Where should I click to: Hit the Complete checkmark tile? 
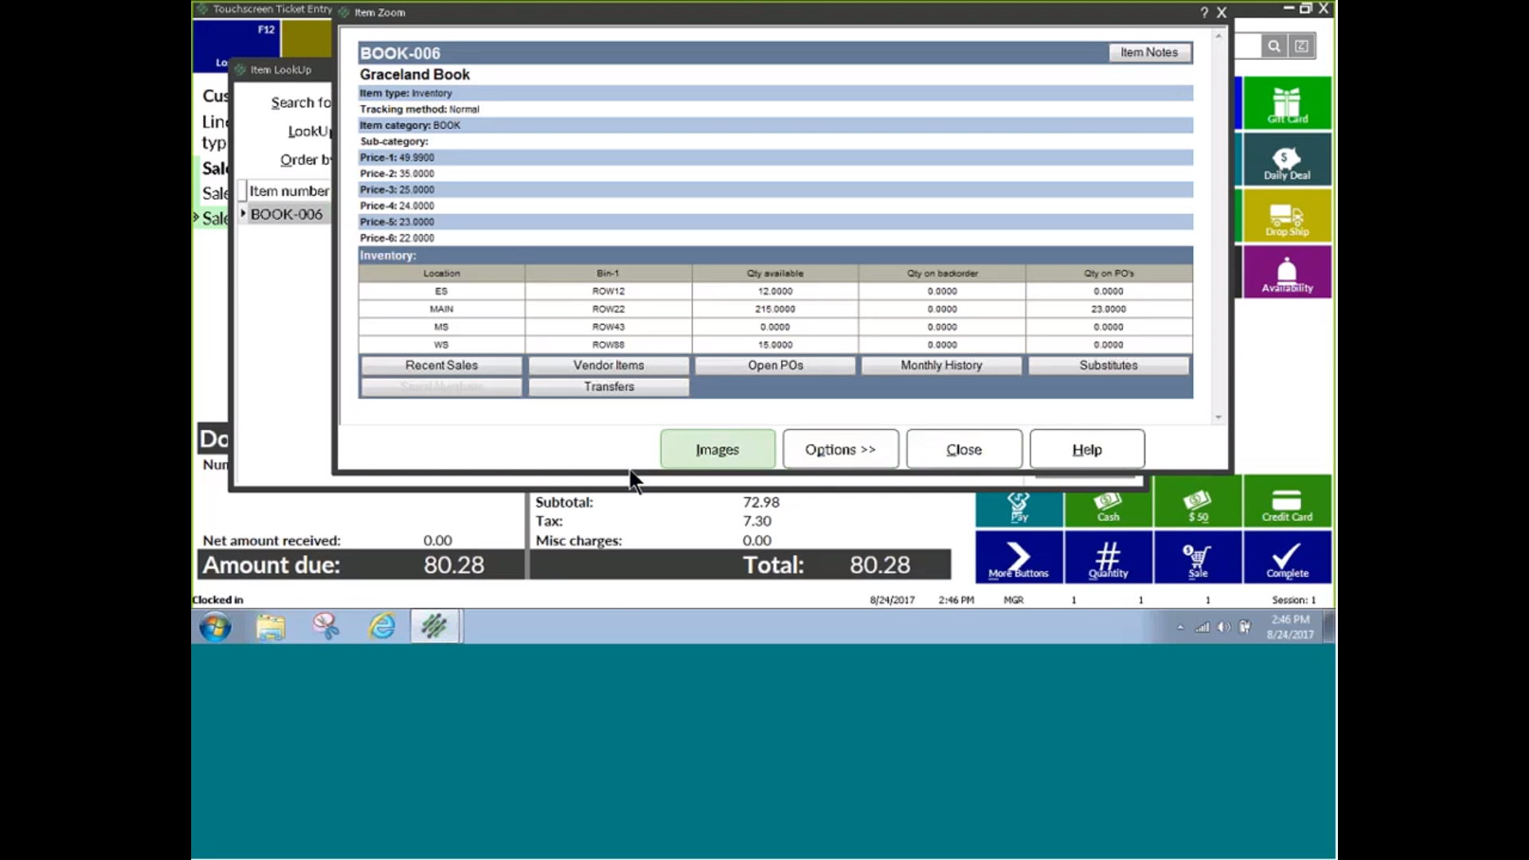coord(1287,558)
